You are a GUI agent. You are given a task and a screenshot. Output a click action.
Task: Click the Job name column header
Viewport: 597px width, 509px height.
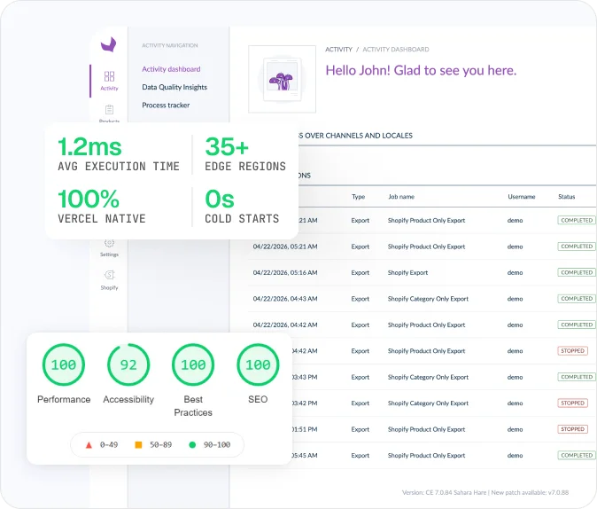click(x=401, y=197)
